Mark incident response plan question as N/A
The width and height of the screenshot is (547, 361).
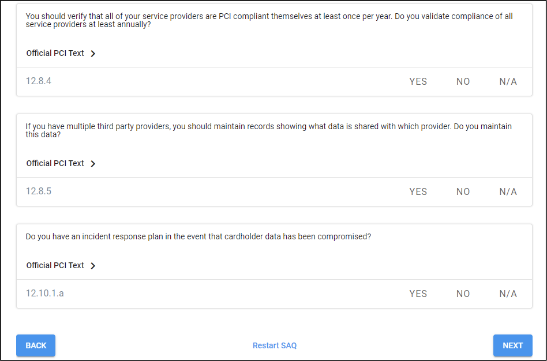tap(508, 294)
